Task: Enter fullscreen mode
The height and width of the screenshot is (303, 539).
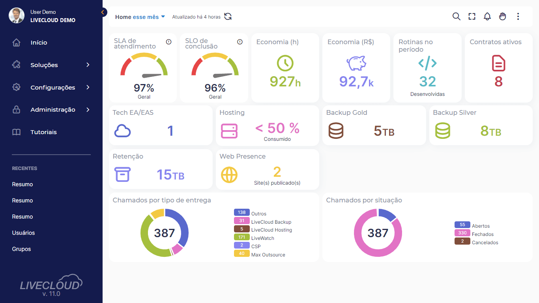Action: tap(472, 17)
